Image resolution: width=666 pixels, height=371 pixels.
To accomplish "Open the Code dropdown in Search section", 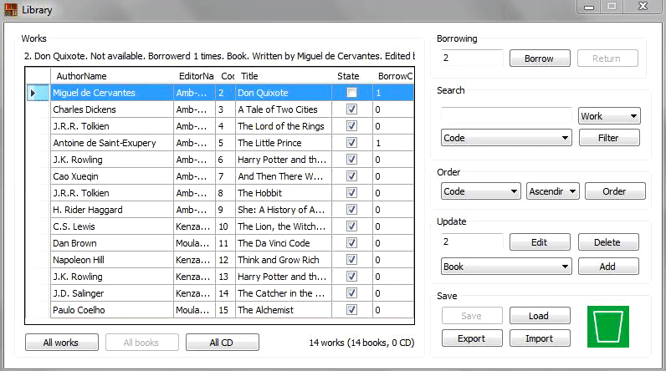I will [x=506, y=138].
